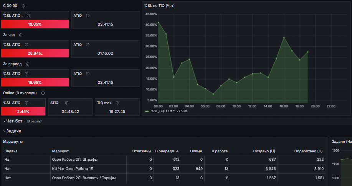The width and height of the screenshot is (352, 186).
Task: Click info icon on %SL ATiQ 2.45% panel
Action: click(x=26, y=103)
